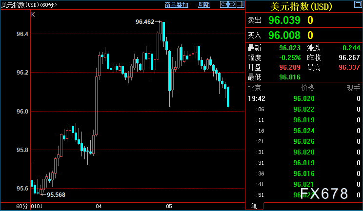This screenshot has width=363, height=211.
Task: Click the K indicator label on chart
Action: pos(33,15)
